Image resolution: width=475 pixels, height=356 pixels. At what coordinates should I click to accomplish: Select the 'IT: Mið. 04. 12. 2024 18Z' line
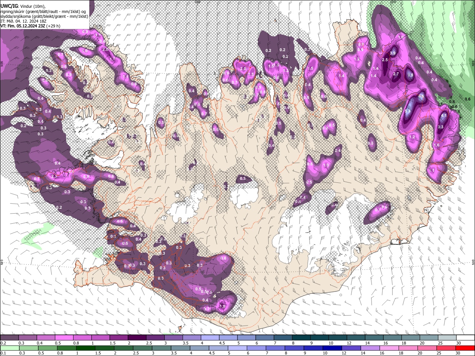click(x=23, y=21)
